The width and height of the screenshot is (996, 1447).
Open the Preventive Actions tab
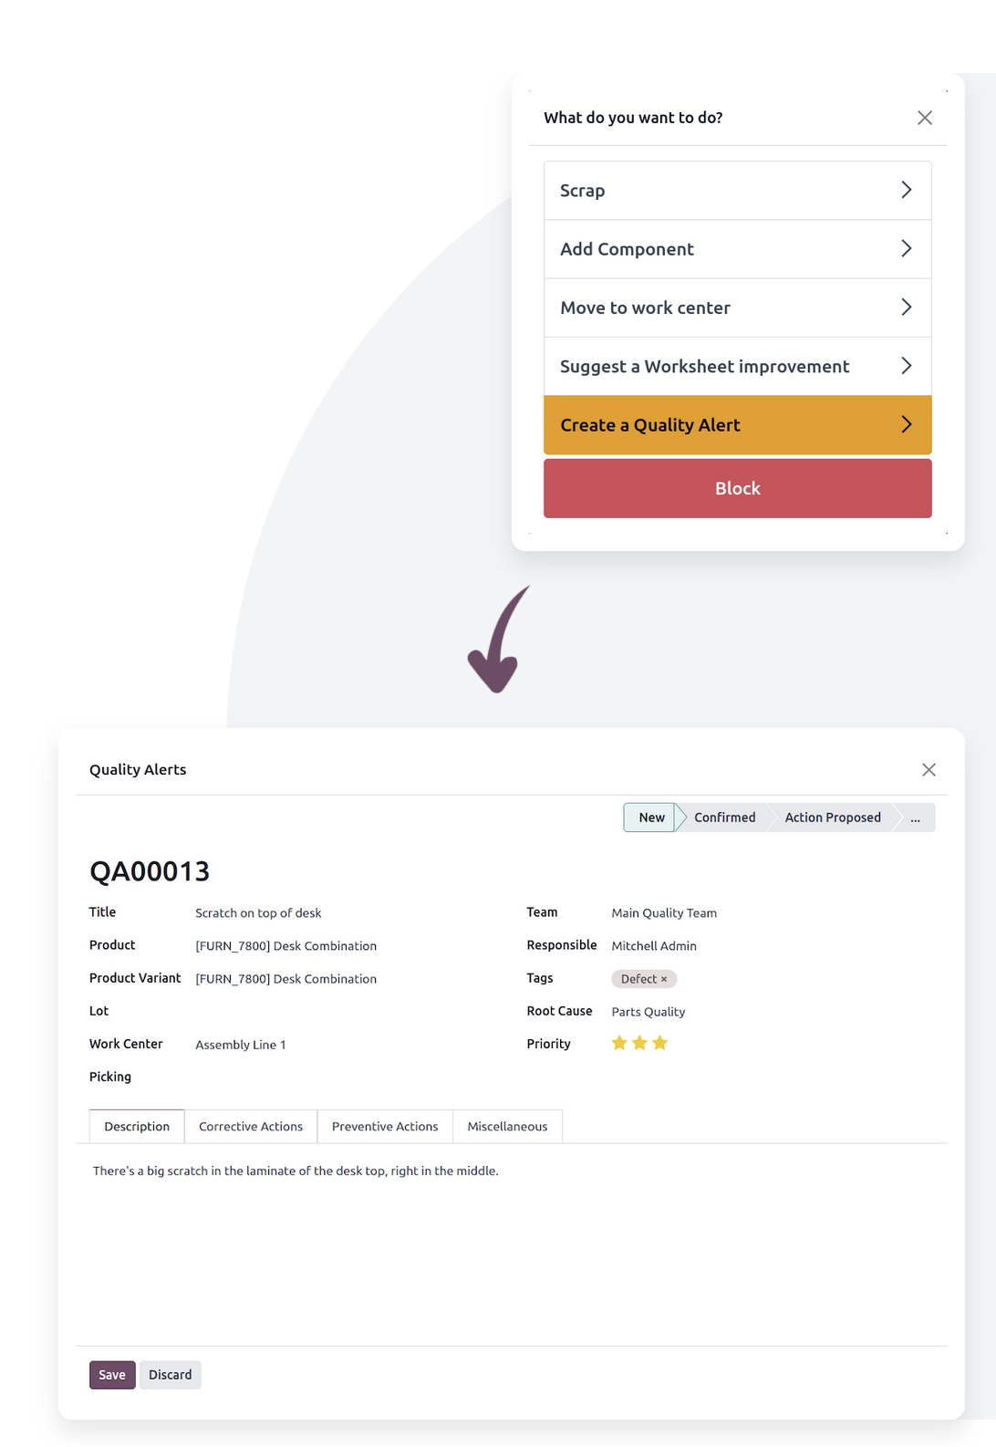pyautogui.click(x=385, y=1127)
